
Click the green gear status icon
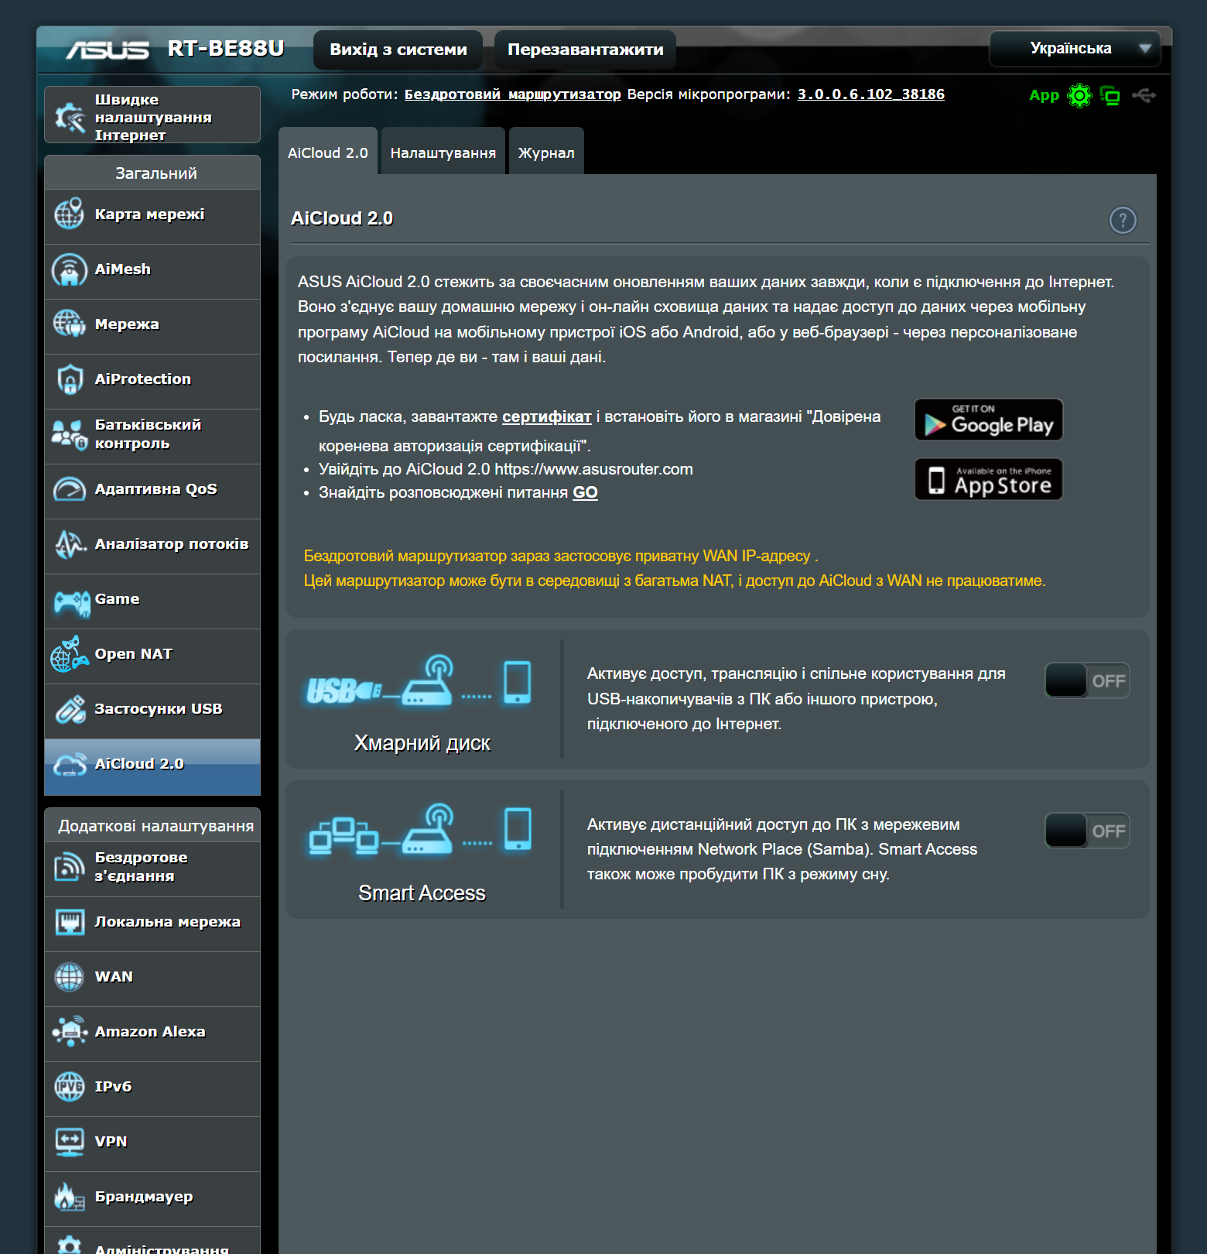(1079, 95)
